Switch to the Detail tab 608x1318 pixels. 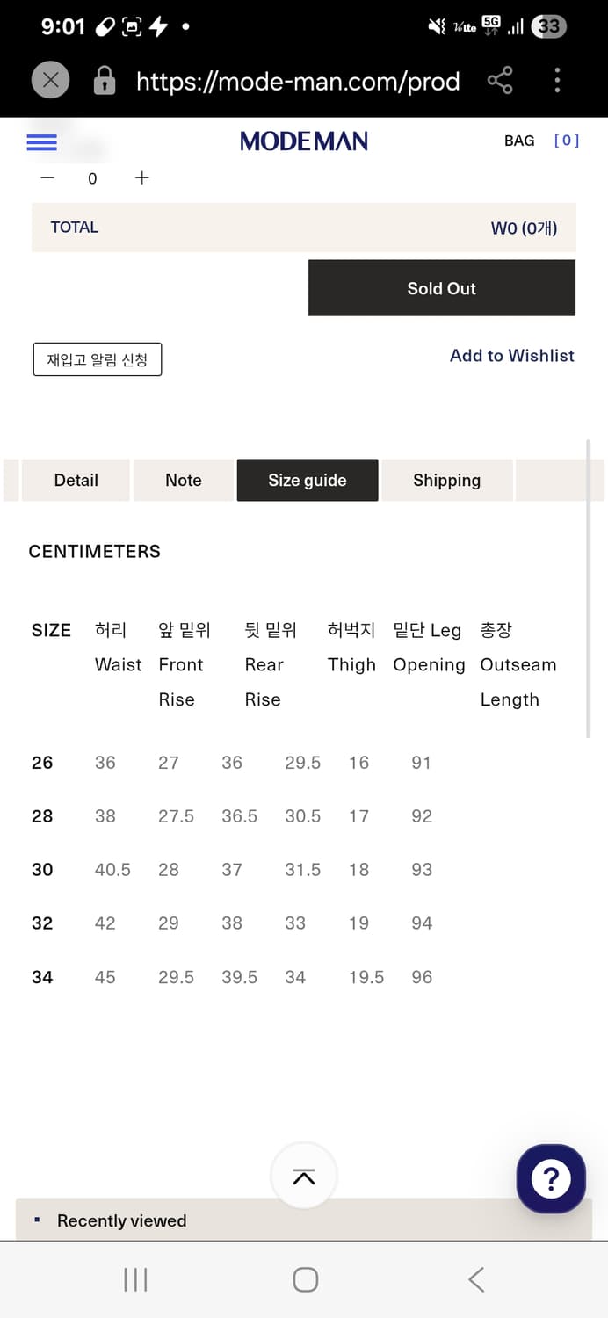[76, 481]
